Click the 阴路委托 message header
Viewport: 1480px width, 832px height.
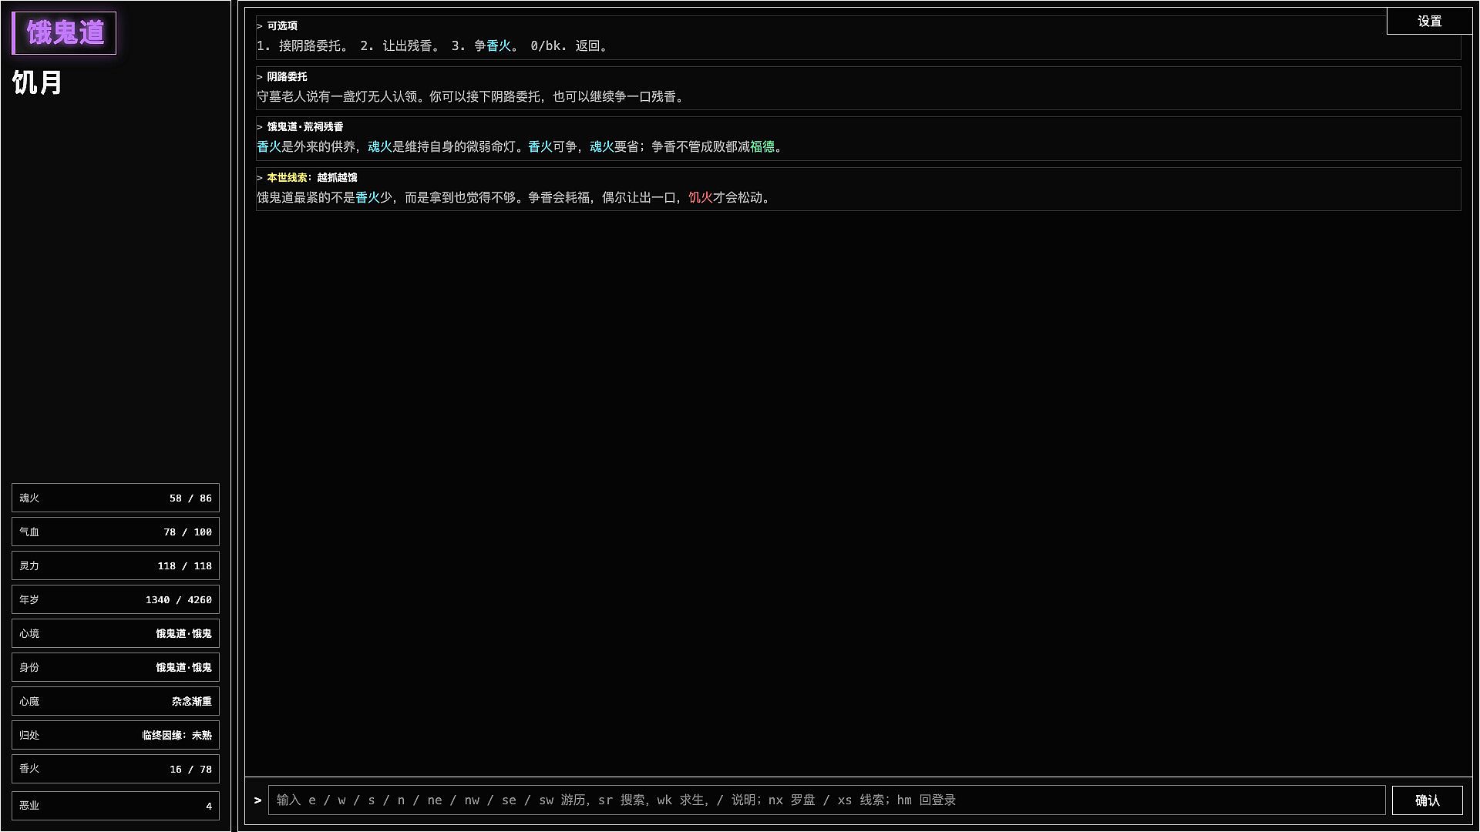tap(287, 76)
